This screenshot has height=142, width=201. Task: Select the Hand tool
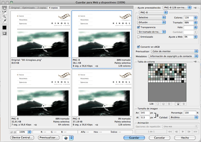tap(4, 8)
